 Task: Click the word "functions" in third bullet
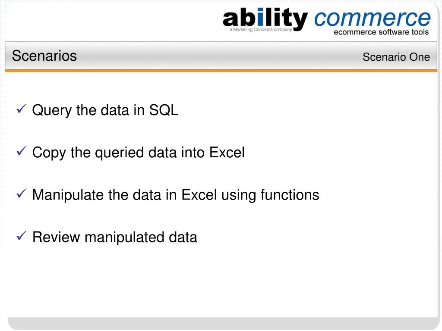(x=290, y=194)
